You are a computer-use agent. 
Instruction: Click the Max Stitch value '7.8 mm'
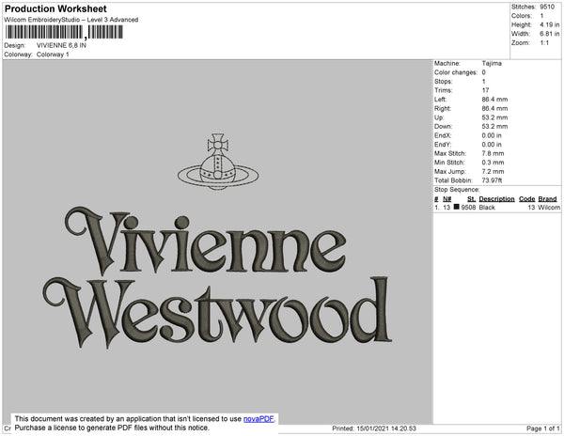[x=493, y=153]
